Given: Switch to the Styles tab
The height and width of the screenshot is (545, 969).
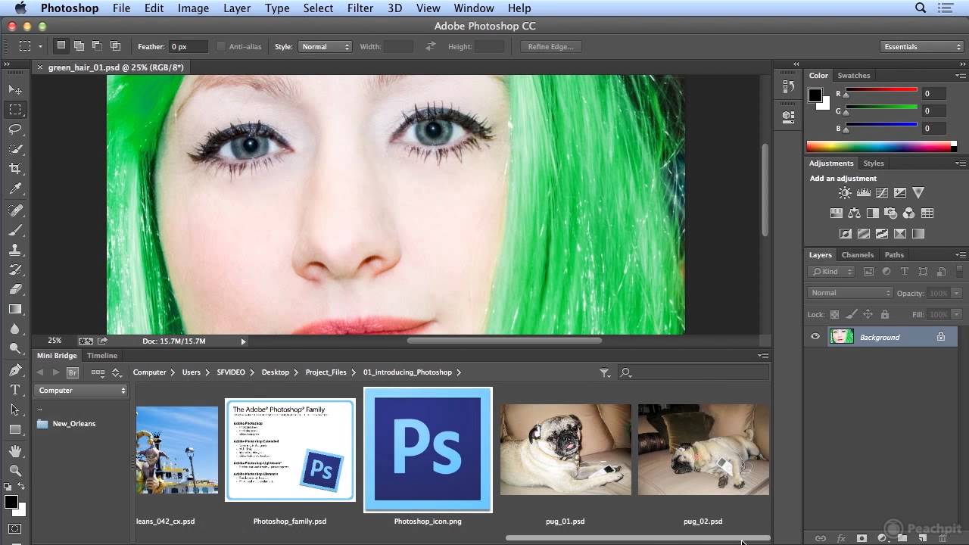Looking at the screenshot, I should (x=874, y=163).
